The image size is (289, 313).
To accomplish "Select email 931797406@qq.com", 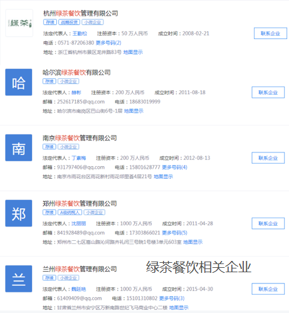I will [x=81, y=167].
